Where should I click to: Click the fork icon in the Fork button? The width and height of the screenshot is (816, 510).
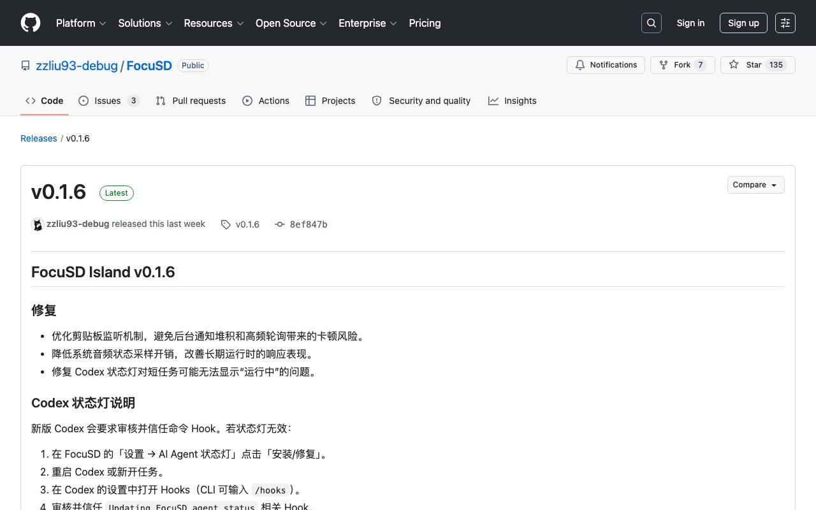[664, 65]
